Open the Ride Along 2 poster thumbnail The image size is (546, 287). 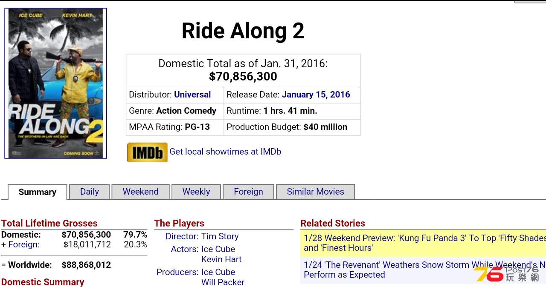[55, 83]
